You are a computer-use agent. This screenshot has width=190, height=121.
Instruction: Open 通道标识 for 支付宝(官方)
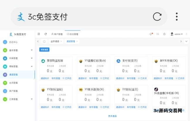click(120, 78)
